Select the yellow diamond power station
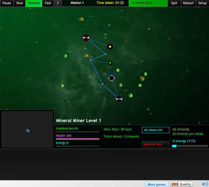The height and width of the screenshot is (187, 209). tap(110, 47)
